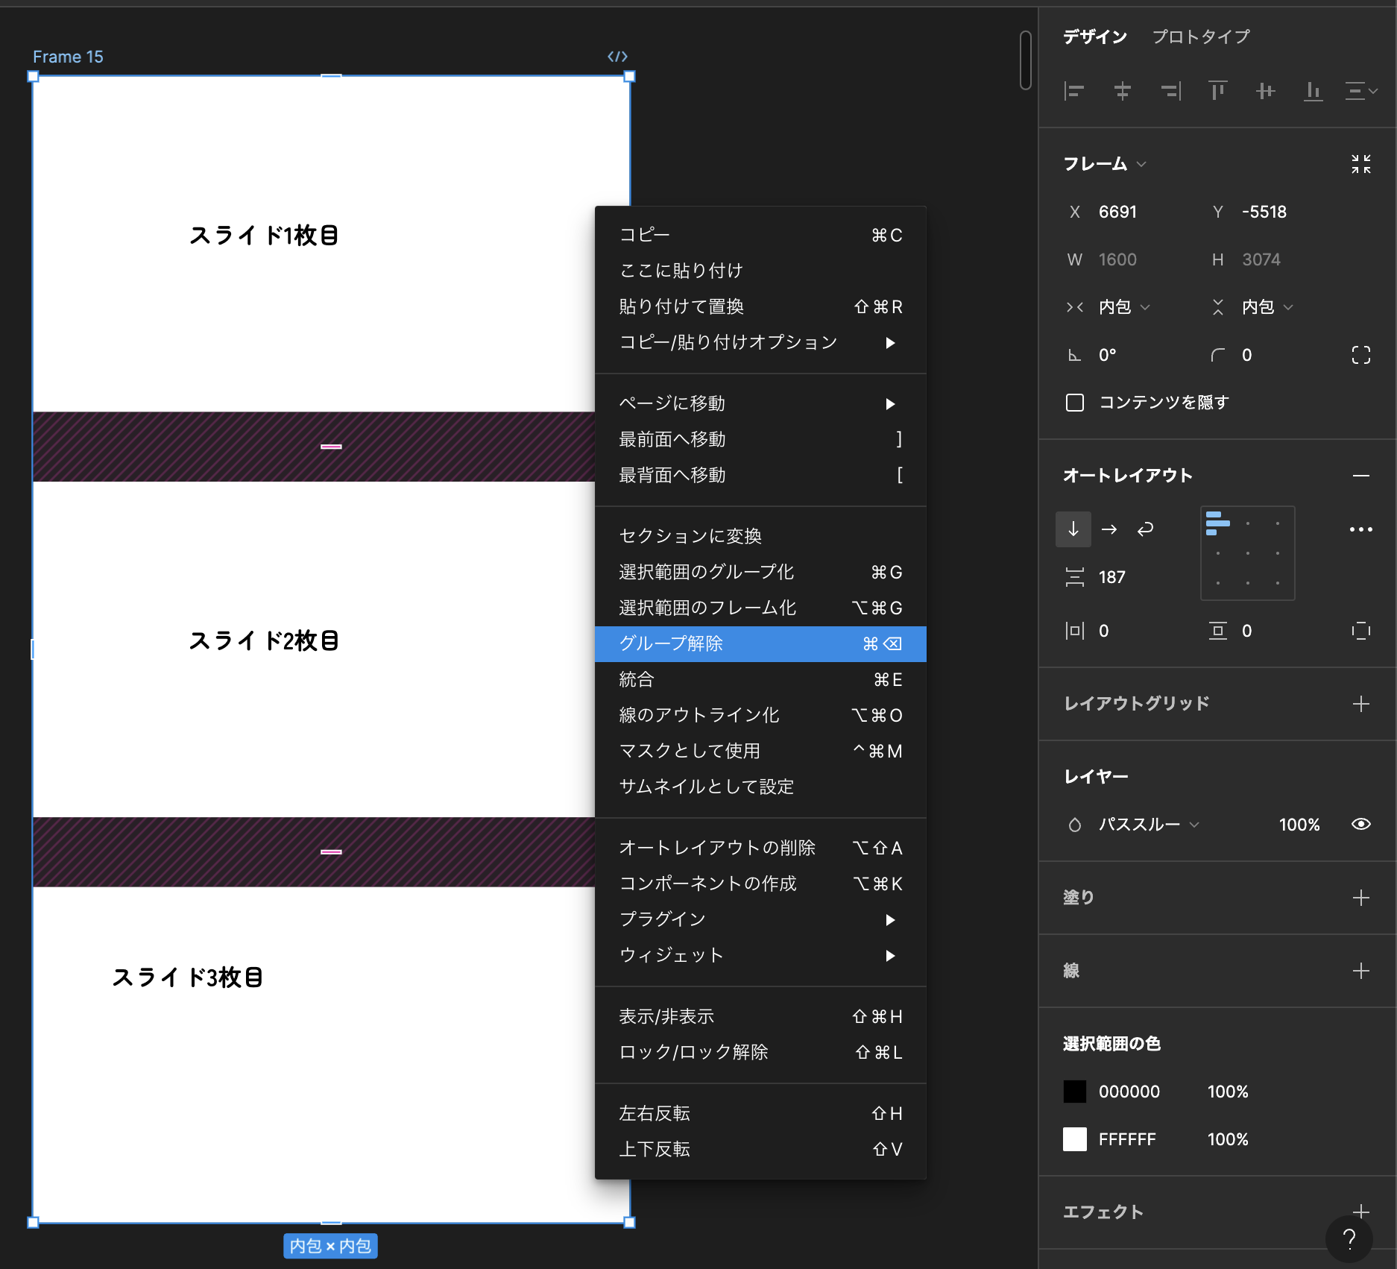This screenshot has height=1269, width=1397.
Task: Expand horizontal sizing 内包 dropdown
Action: pos(1123,307)
